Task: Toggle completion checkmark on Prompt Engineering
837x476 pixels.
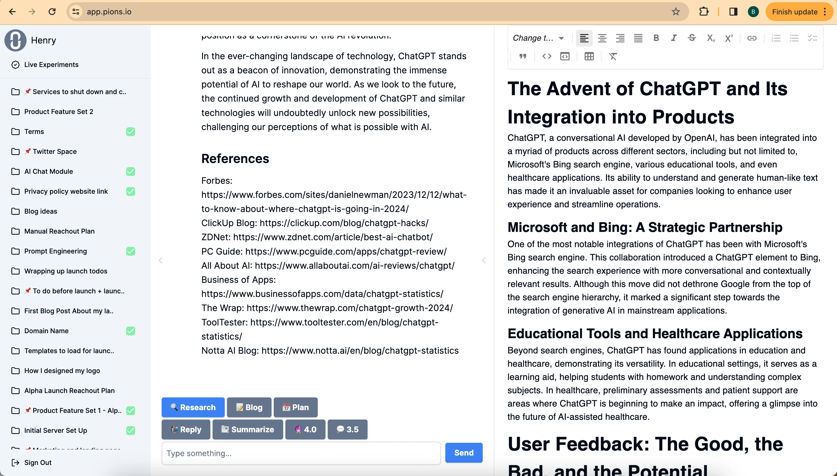Action: pyautogui.click(x=131, y=251)
